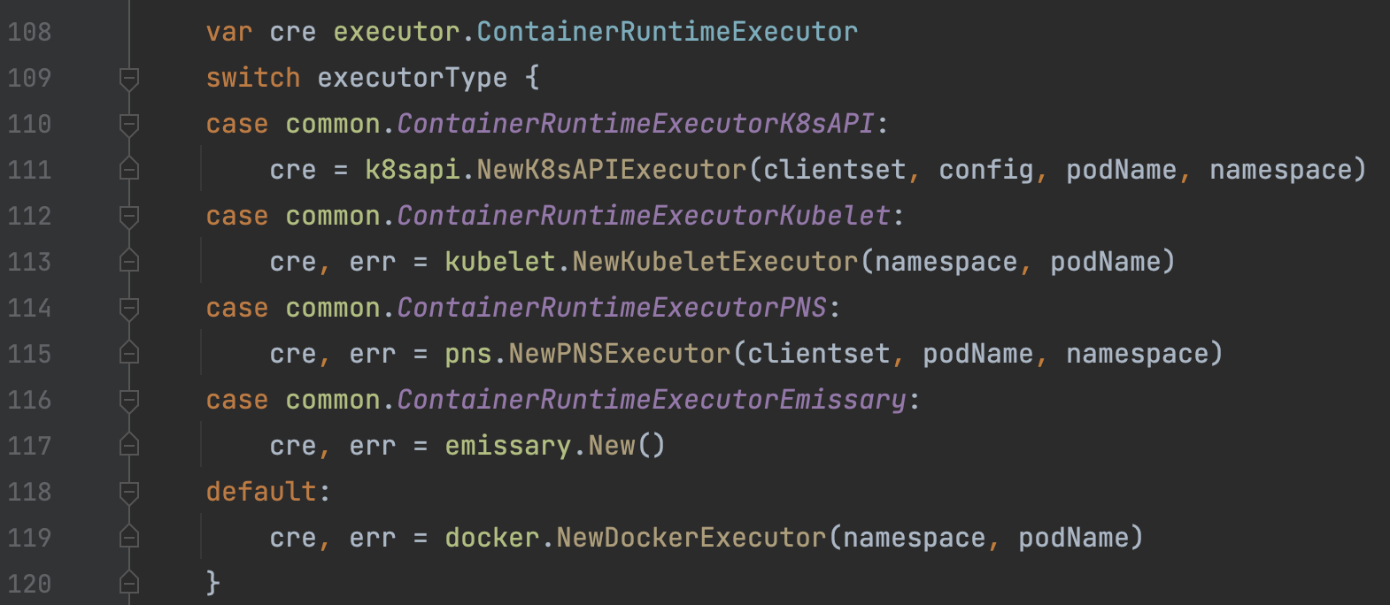
Task: Click the fold end marker on line 119
Action: coord(129,537)
